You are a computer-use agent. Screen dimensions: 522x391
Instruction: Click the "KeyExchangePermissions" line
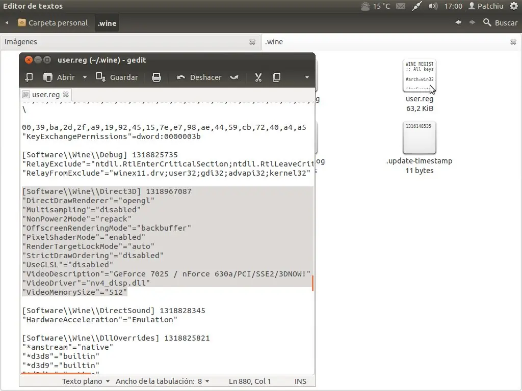tap(111, 136)
